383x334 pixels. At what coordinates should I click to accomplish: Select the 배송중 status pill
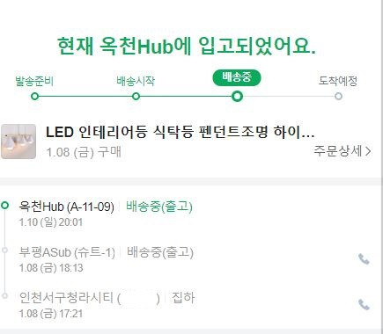237,78
